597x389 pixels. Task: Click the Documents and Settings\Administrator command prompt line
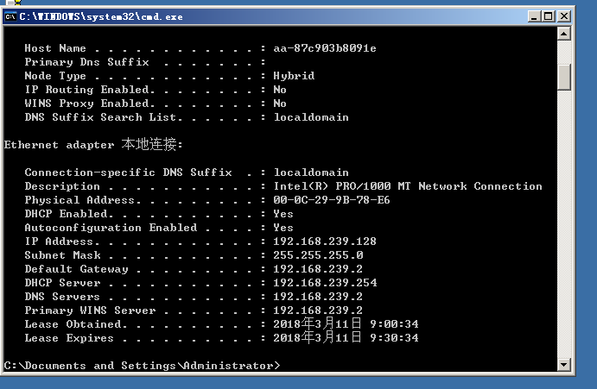click(142, 366)
